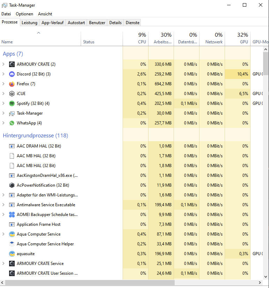Image resolution: width=269 pixels, height=288 pixels.
Task: Open the Datei menu
Action: pos(6,14)
